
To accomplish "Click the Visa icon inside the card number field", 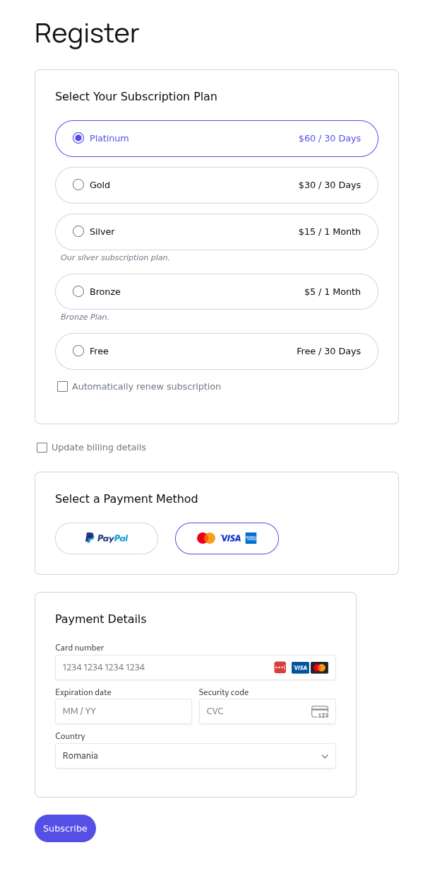I will point(300,668).
